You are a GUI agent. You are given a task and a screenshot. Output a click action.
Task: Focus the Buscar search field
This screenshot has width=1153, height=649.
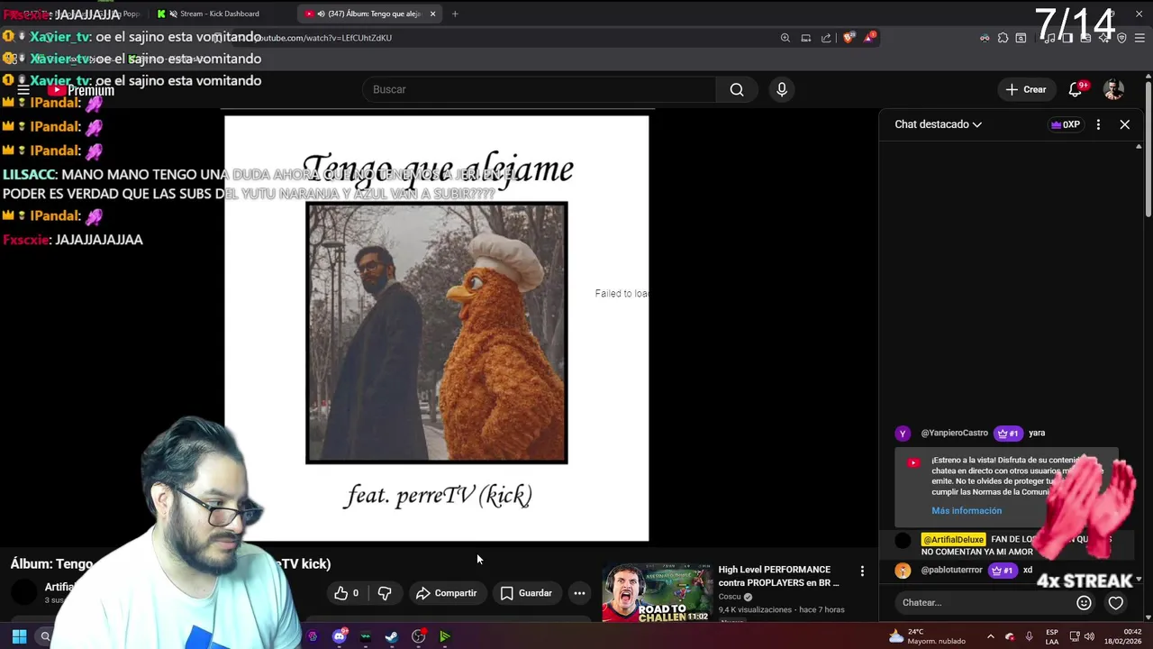(539, 89)
